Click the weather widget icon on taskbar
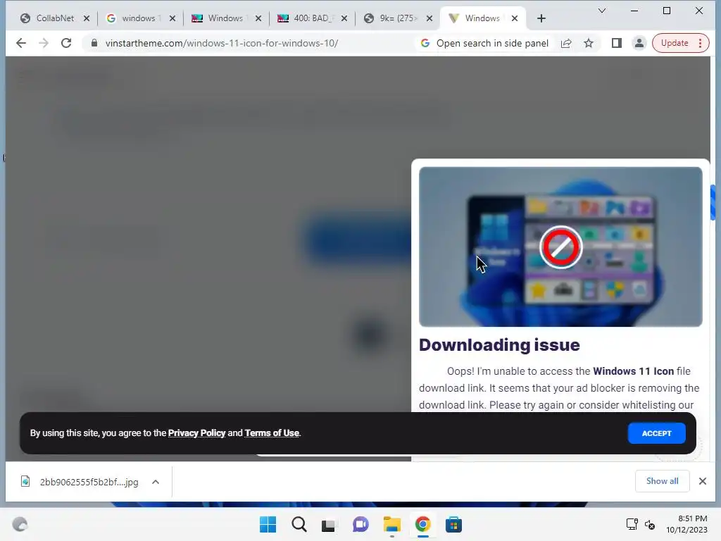 [20, 524]
